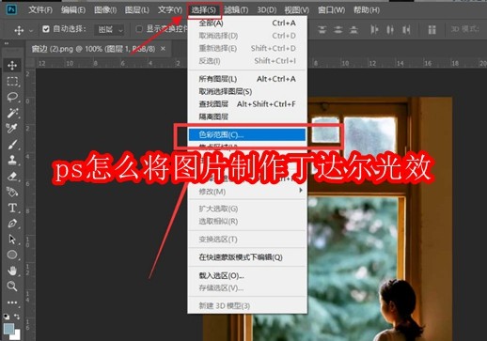Select the Type tool
Image resolution: width=487 pixels, height=341 pixels.
click(x=12, y=208)
